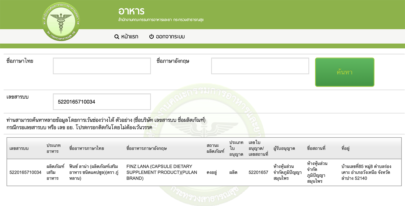405x206 pixels.
Task: Click the address cell บ้านเลขที่85 หมู่8
Action: 366,172
